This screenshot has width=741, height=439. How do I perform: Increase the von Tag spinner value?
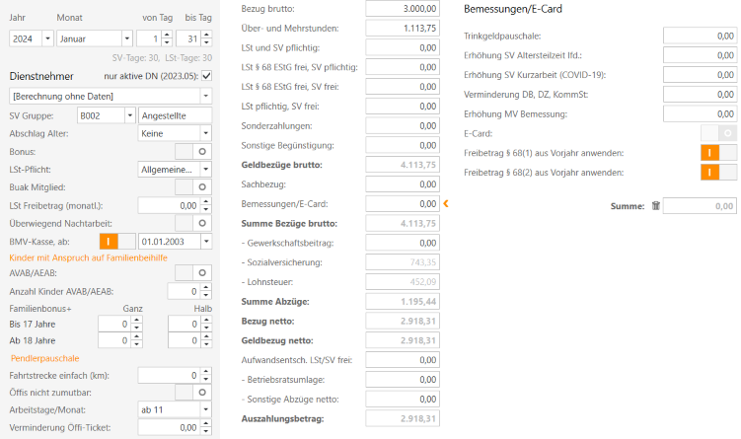point(167,35)
